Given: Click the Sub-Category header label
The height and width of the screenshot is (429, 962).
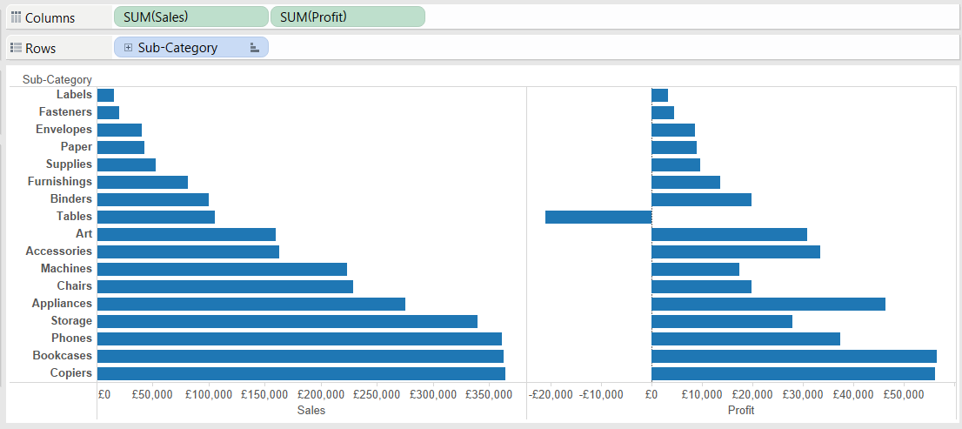Looking at the screenshot, I should 57,79.
